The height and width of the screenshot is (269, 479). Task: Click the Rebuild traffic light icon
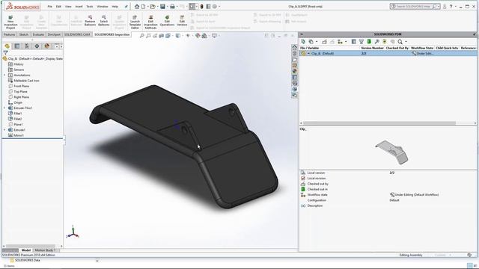[201, 7]
